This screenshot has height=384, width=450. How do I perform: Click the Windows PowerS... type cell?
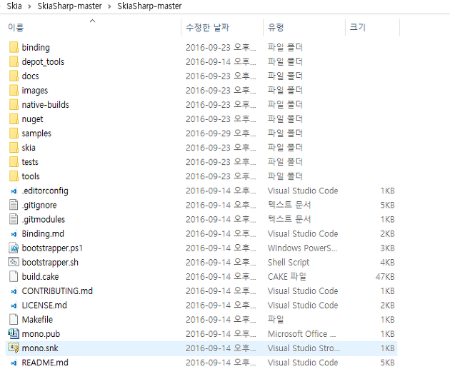[302, 248]
